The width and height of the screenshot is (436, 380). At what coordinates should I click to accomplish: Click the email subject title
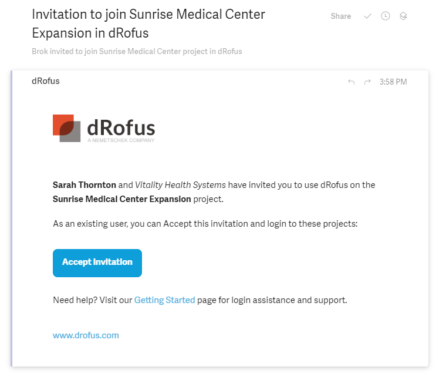pos(148,23)
